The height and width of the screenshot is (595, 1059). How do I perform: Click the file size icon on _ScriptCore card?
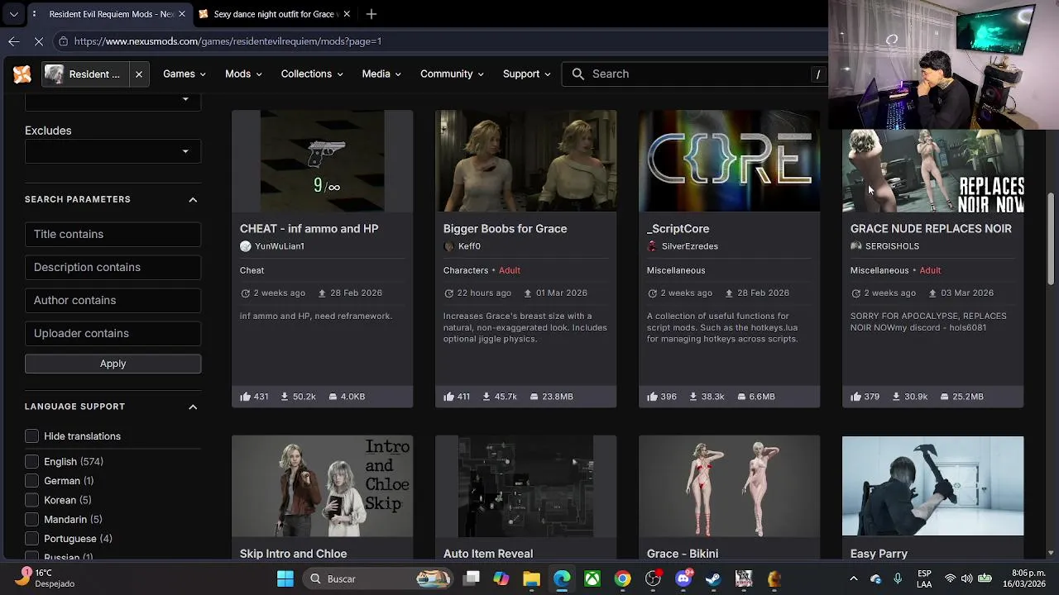pos(740,397)
